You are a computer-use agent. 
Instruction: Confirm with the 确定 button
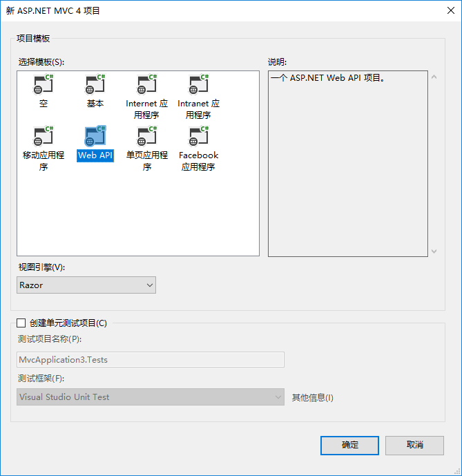(x=349, y=446)
